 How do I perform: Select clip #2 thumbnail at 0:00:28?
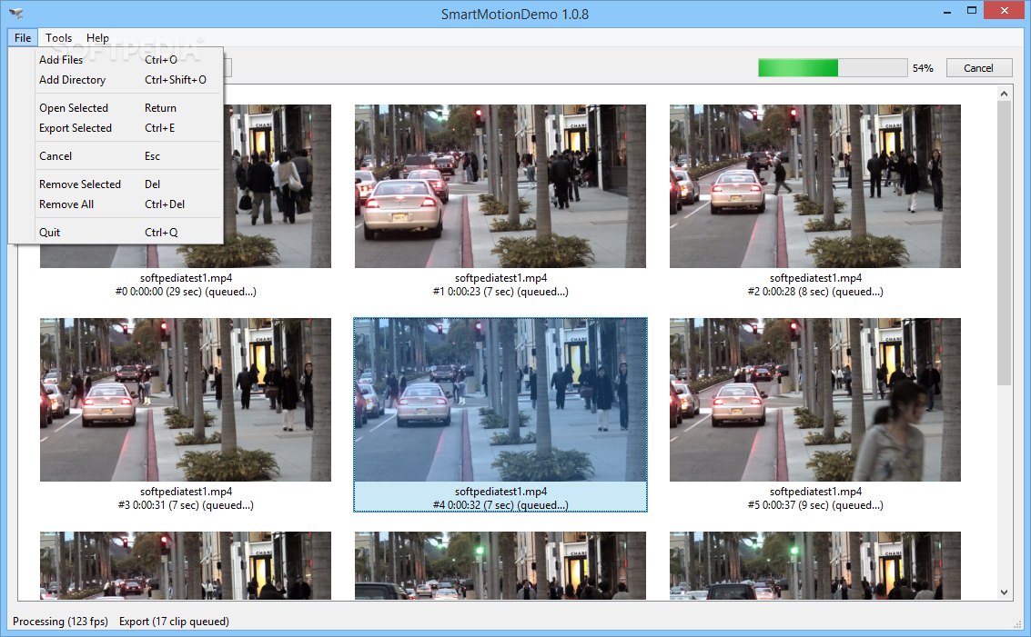pyautogui.click(x=814, y=186)
